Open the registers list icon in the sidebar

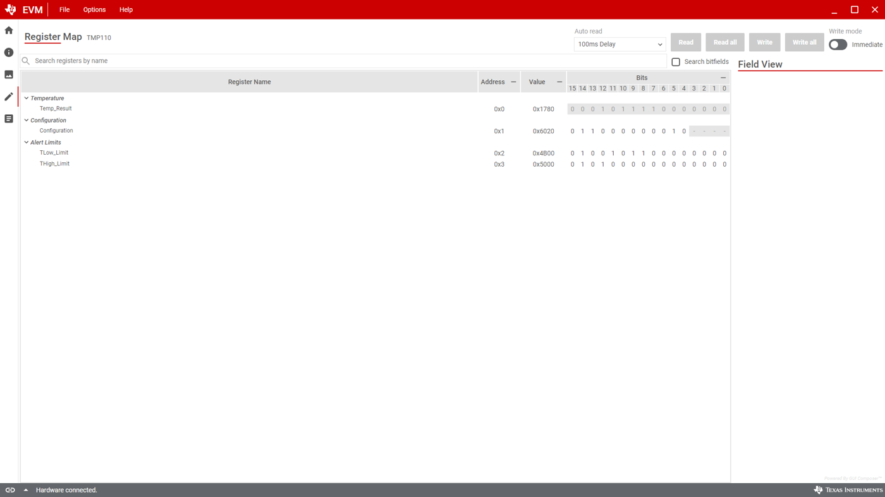click(8, 118)
